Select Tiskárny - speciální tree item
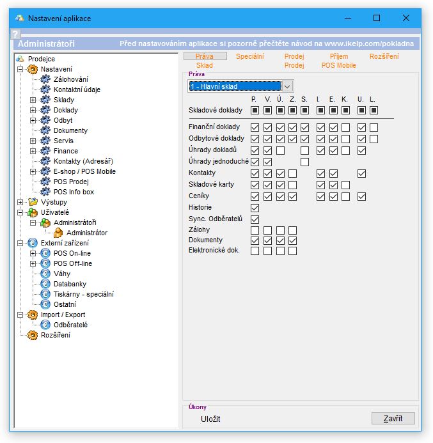The image size is (433, 443). tap(84, 294)
